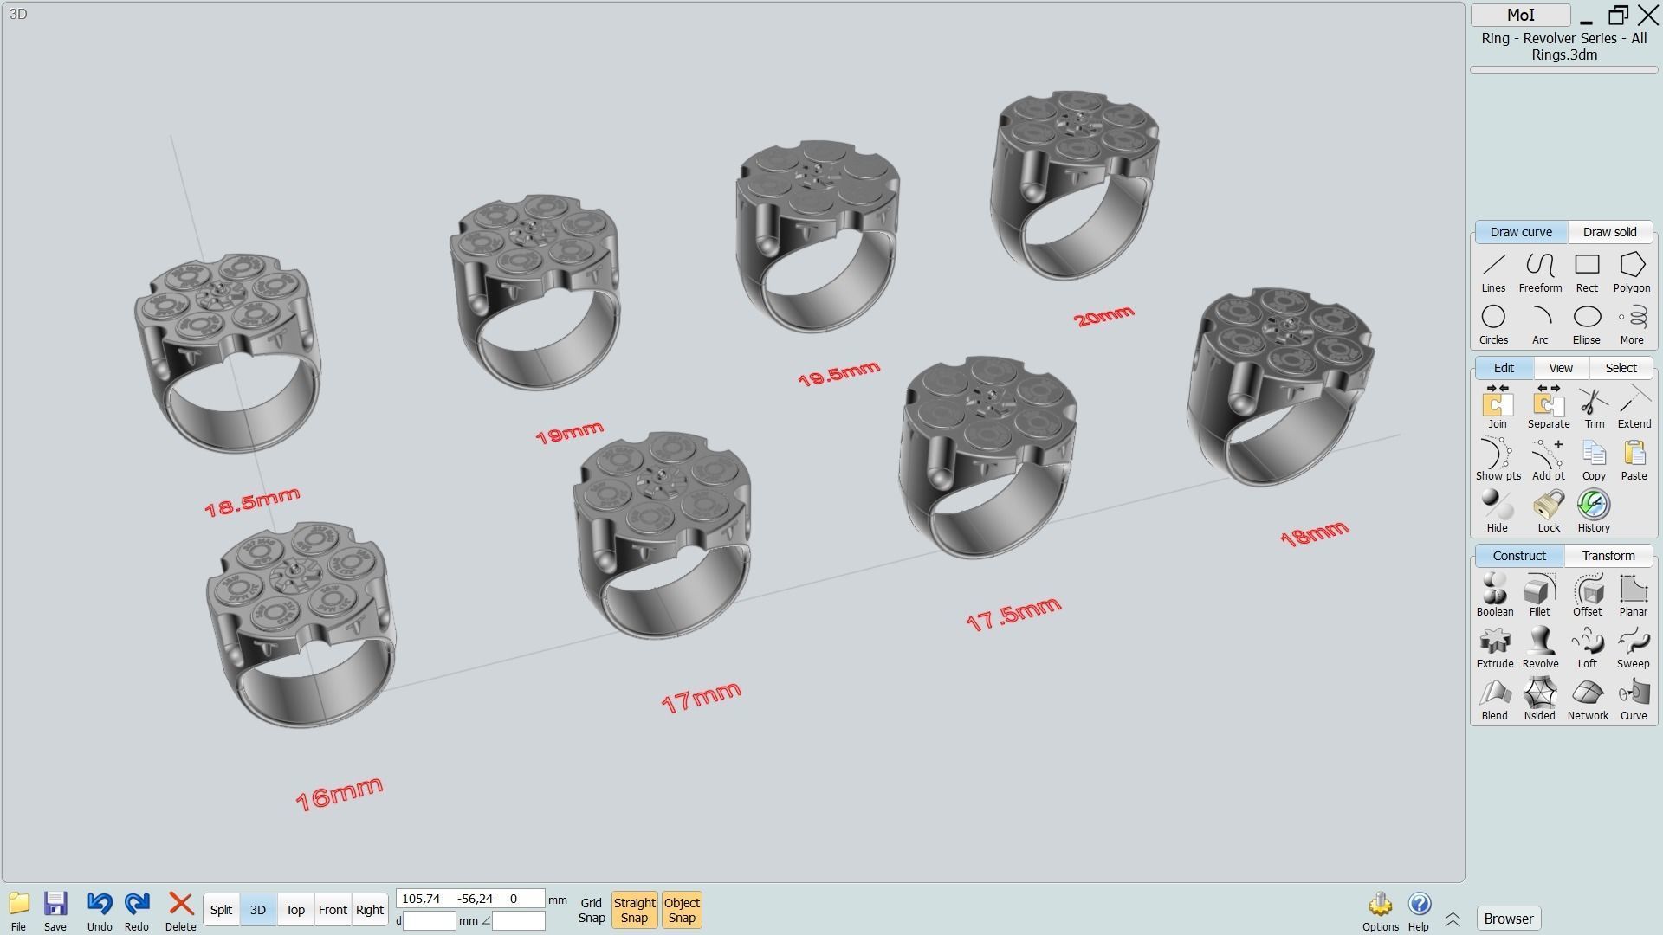The width and height of the screenshot is (1663, 935).
Task: Select the Network tool
Action: [x=1588, y=700]
